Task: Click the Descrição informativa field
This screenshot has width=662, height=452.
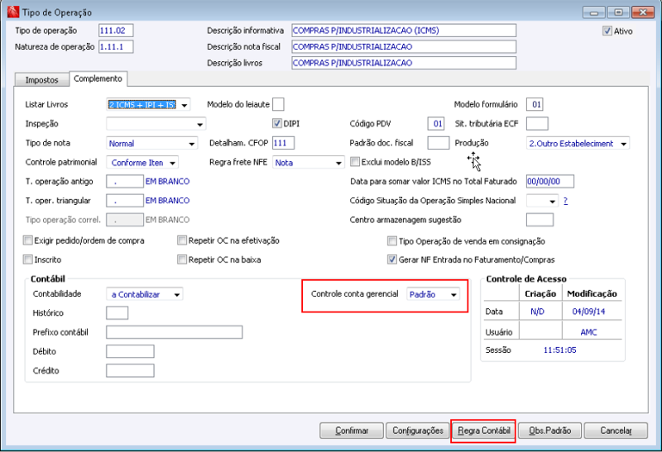Action: [x=404, y=31]
